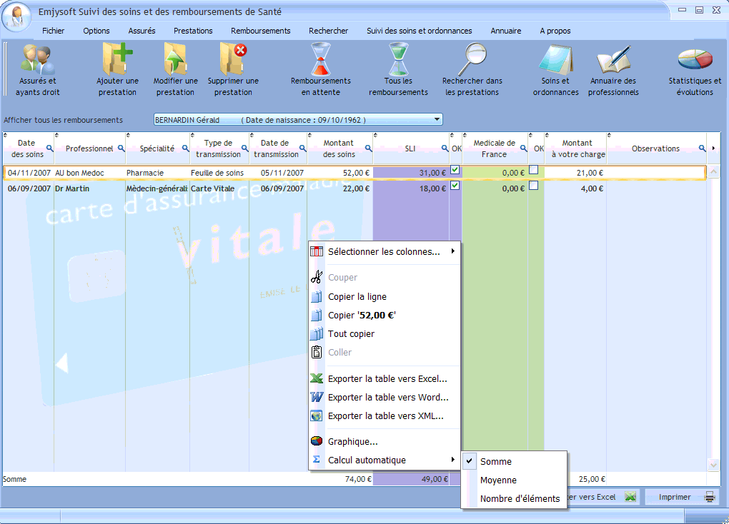Open the Prestations menu

click(193, 31)
